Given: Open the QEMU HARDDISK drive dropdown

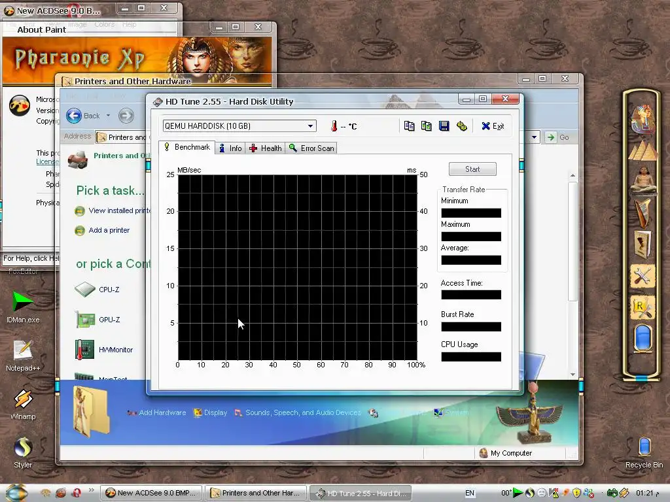Looking at the screenshot, I should click(x=311, y=126).
